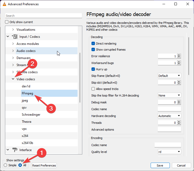Disable the Hurry up checkbox

(x=93, y=69)
